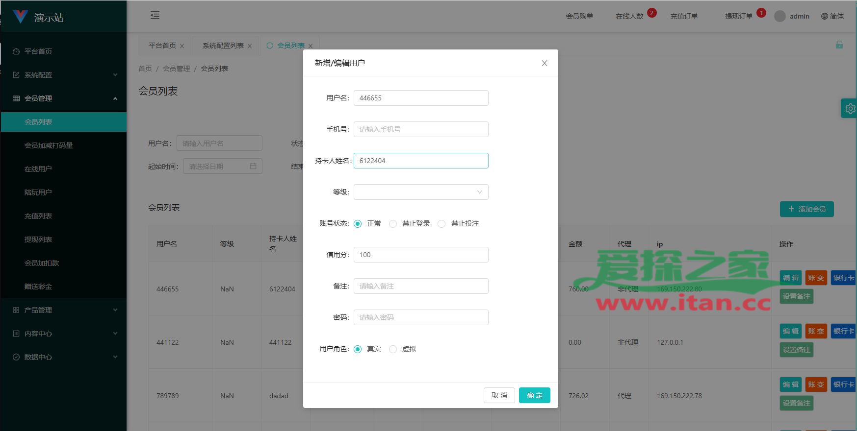Click the 手机号 input field
857x431 pixels.
tap(421, 129)
